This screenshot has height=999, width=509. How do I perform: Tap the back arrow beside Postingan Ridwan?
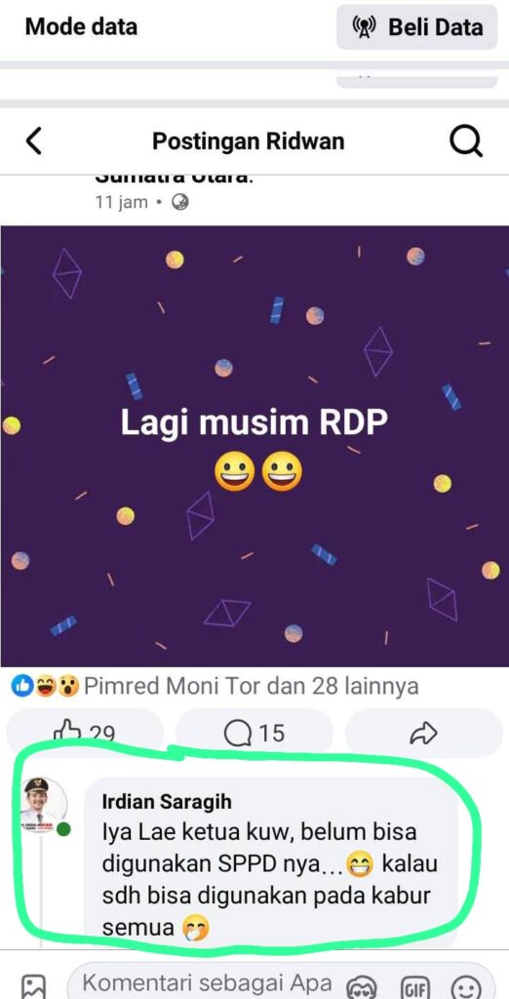pos(34,140)
